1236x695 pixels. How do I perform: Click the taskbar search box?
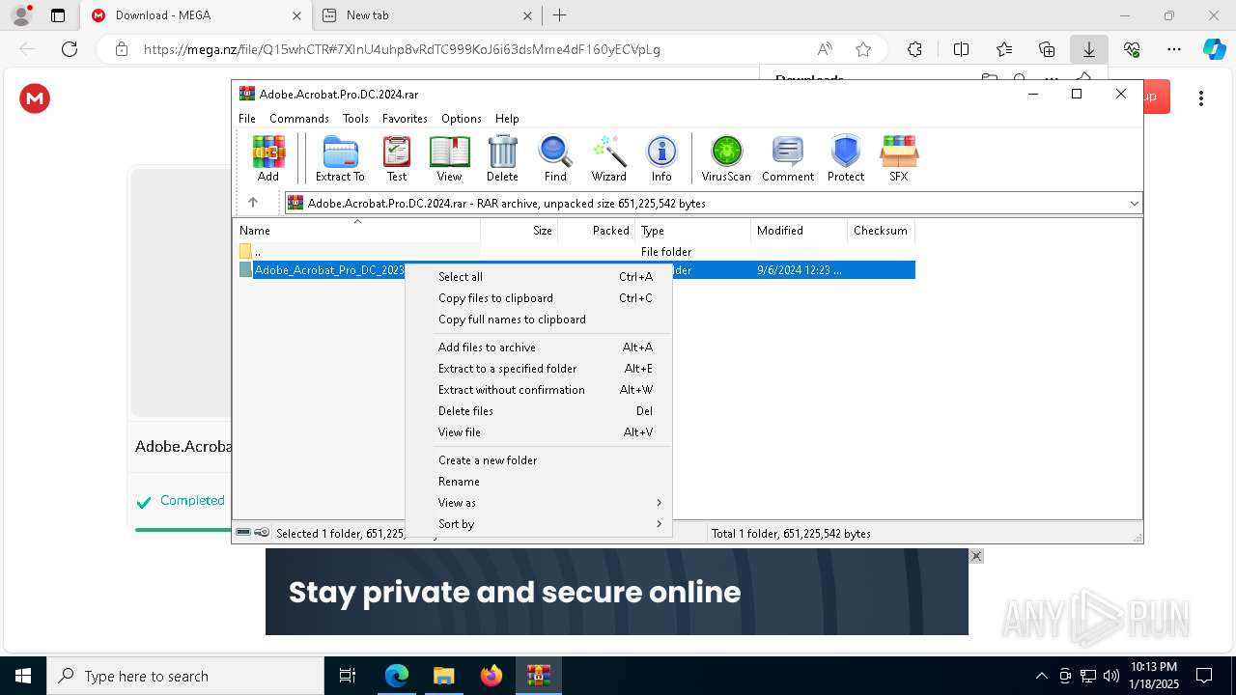(x=185, y=676)
